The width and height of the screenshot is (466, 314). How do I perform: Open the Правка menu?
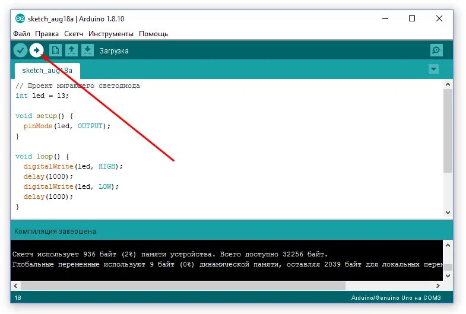[x=47, y=34]
